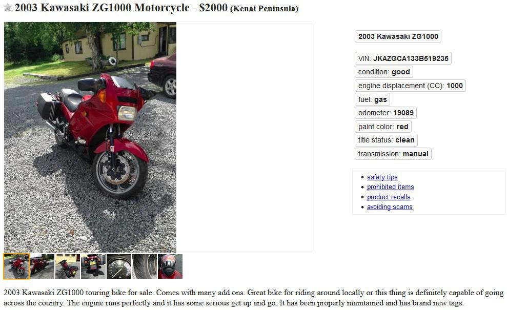View the speedometer gauge thumbnail
The height and width of the screenshot is (310, 507).
pyautogui.click(x=119, y=266)
